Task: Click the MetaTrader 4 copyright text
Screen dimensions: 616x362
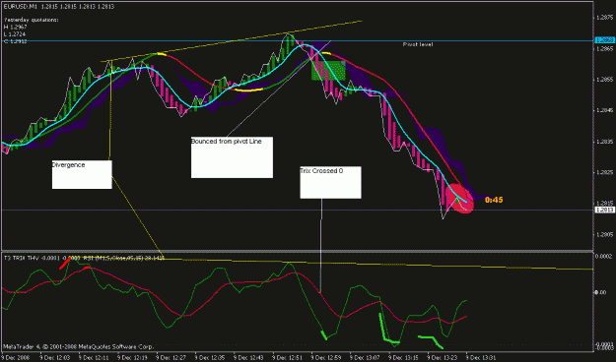Action: [79, 347]
